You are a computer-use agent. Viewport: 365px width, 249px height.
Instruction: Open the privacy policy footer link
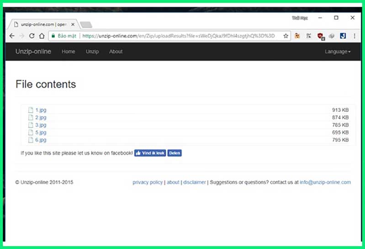(147, 182)
